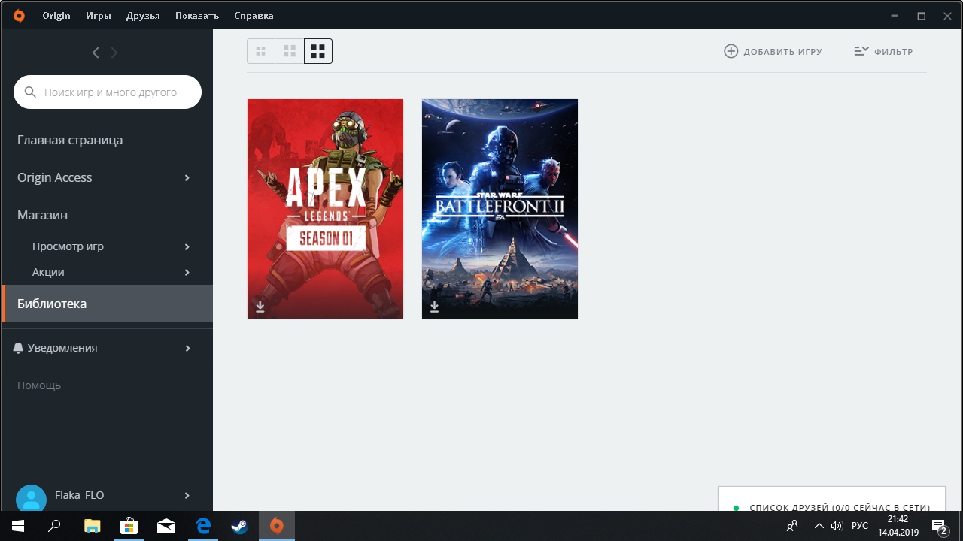Click the search field for games
This screenshot has width=963, height=541.
click(108, 92)
